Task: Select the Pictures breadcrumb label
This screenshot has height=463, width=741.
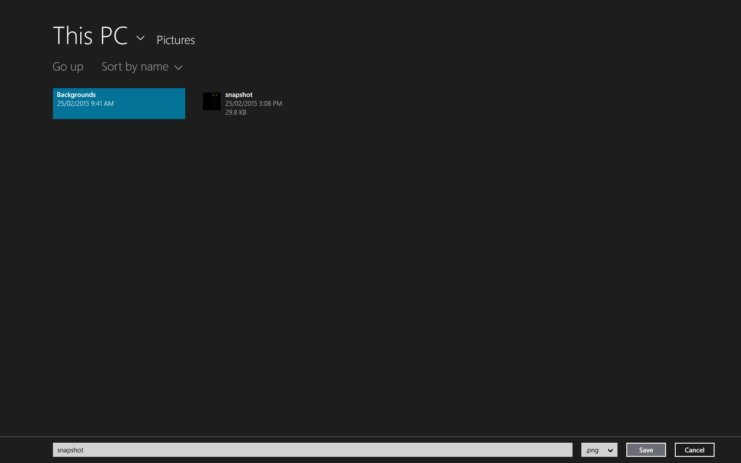Action: pyautogui.click(x=176, y=40)
